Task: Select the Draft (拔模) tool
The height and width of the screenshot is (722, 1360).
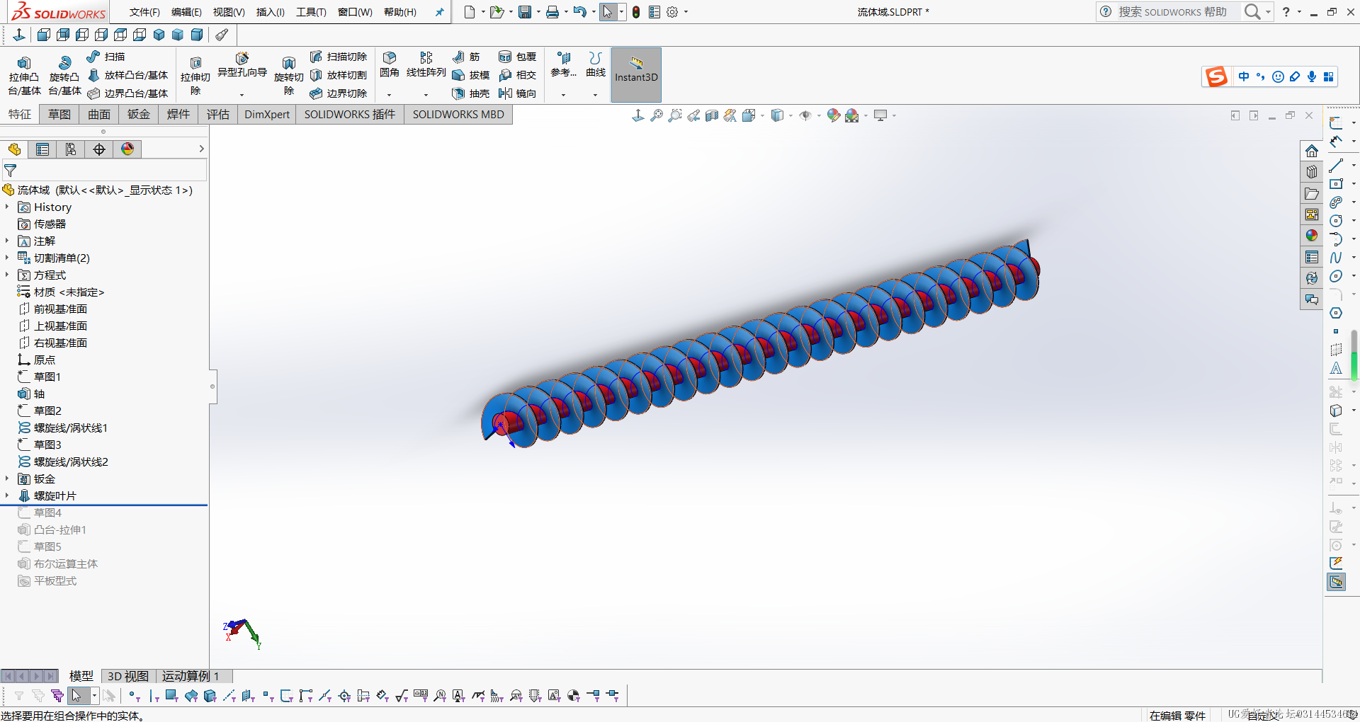Action: pyautogui.click(x=471, y=75)
